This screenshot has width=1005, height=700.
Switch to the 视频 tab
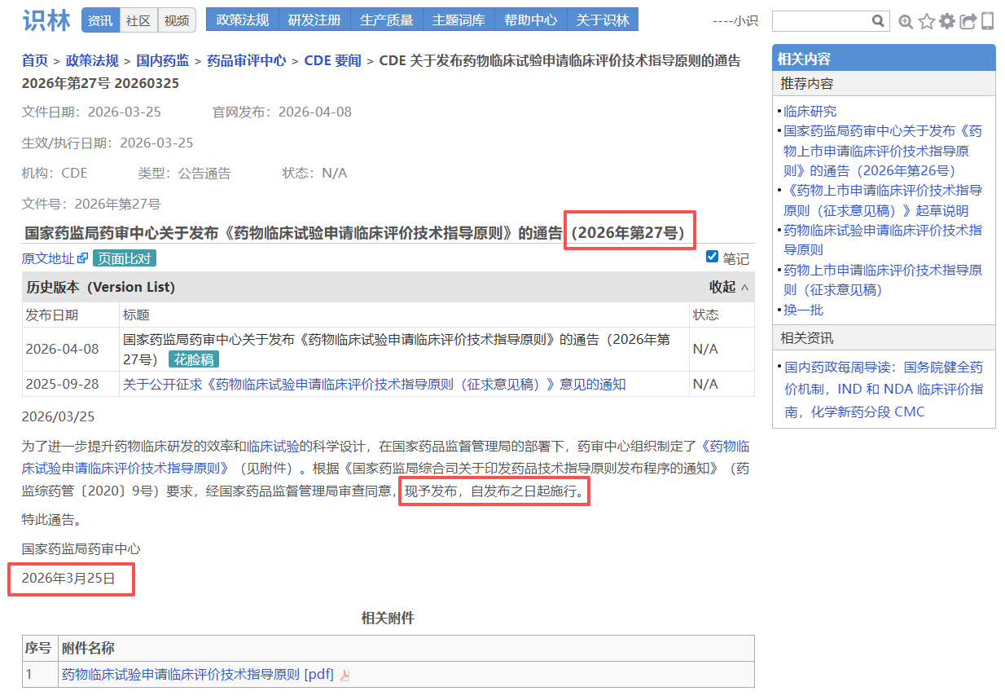tap(177, 20)
